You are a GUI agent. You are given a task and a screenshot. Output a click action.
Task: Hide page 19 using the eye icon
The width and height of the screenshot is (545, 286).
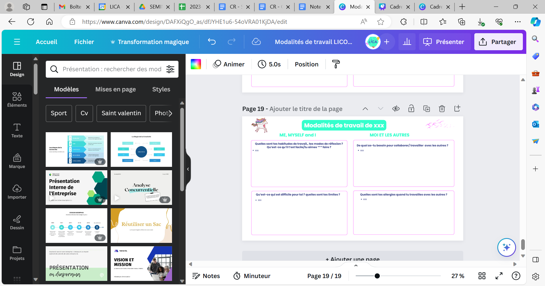click(x=396, y=109)
